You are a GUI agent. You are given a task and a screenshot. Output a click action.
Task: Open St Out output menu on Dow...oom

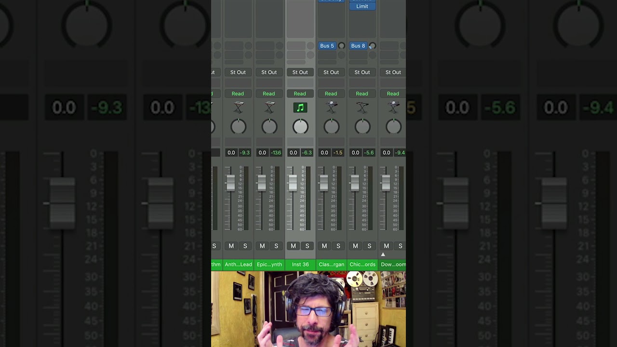click(x=393, y=72)
